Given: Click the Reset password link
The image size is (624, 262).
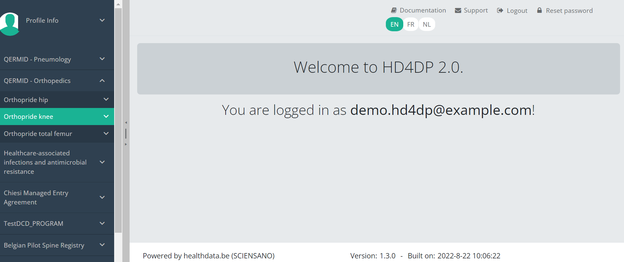Looking at the screenshot, I should click(569, 11).
